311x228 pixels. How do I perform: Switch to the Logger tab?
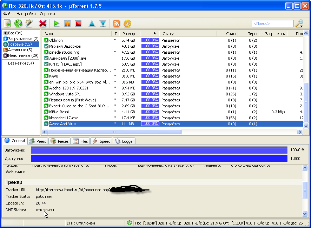[124, 141]
